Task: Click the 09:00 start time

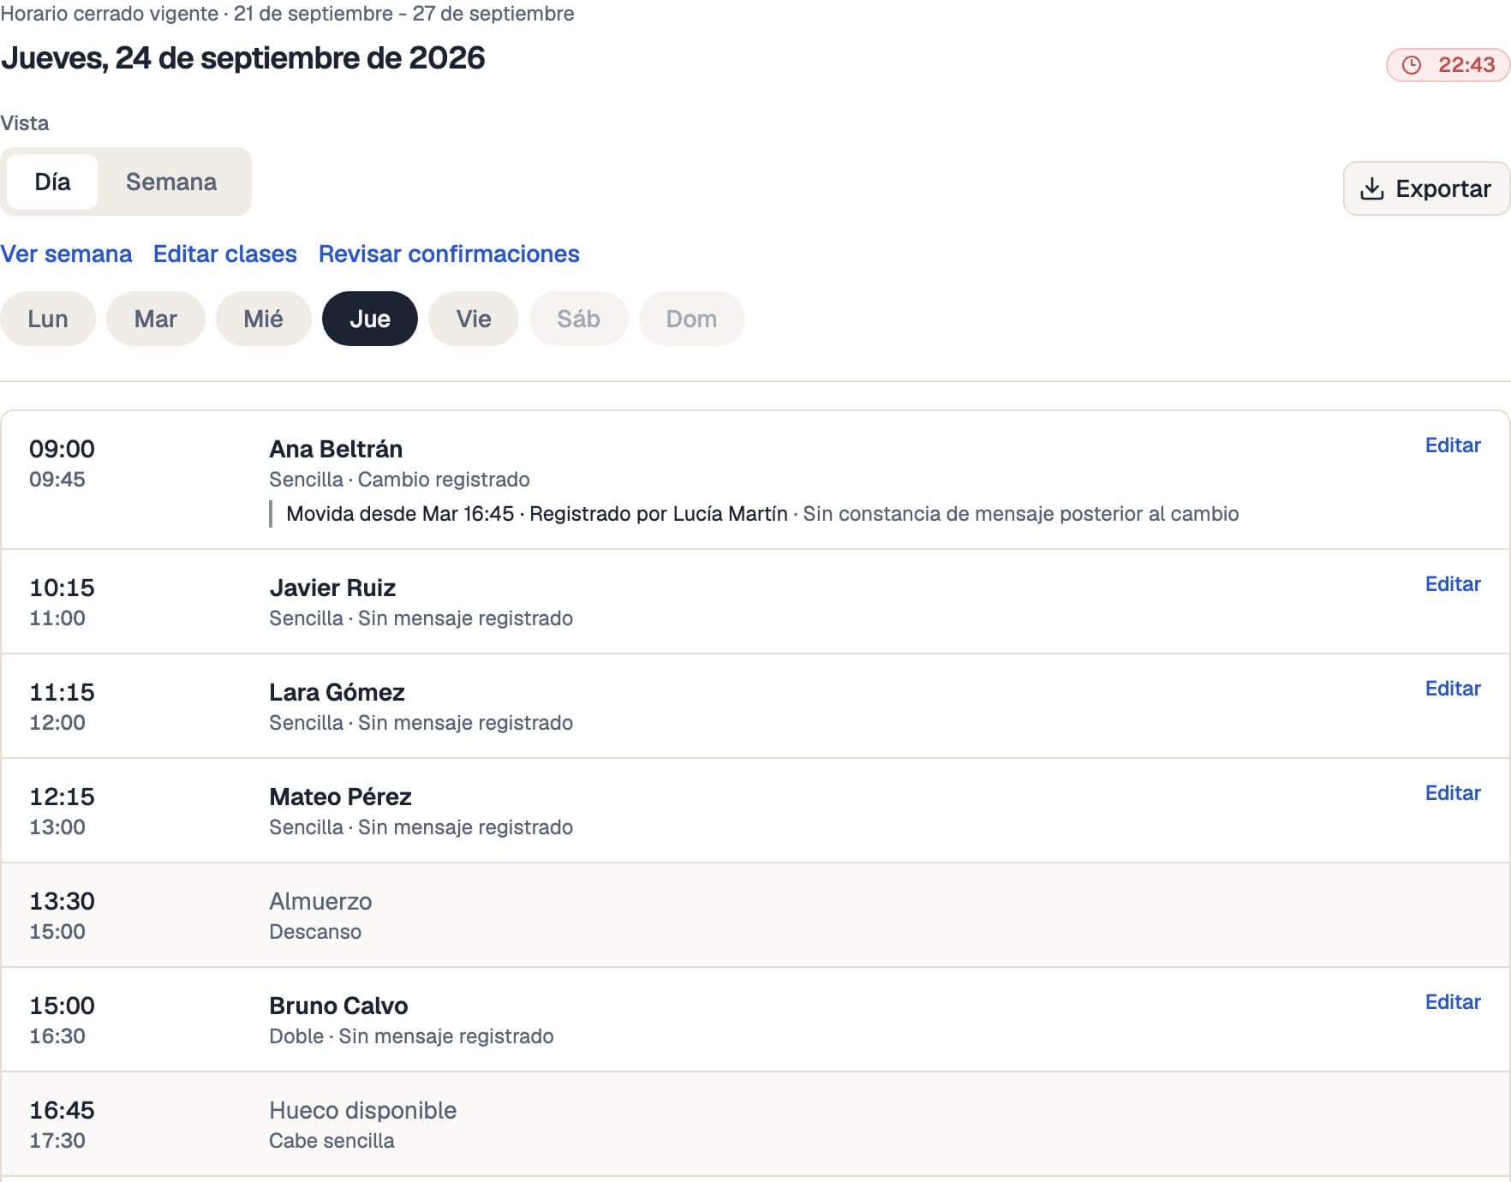Action: [x=62, y=449]
